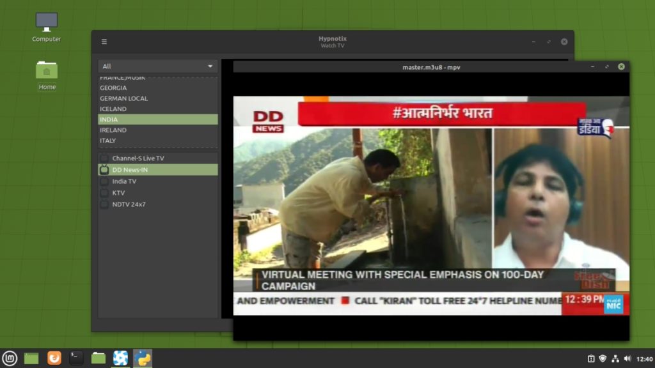Click the Hypnotix icon in the taskbar
Screen dimensions: 655x368
point(120,358)
